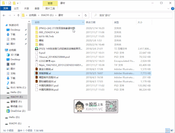Click 此电脑 in the address breadcrumb
The width and height of the screenshot is (175, 133).
(x=33, y=15)
